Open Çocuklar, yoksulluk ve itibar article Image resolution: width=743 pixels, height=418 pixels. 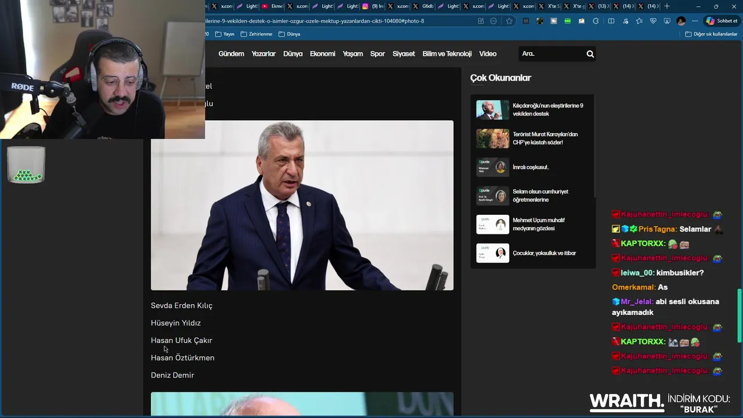coord(544,253)
